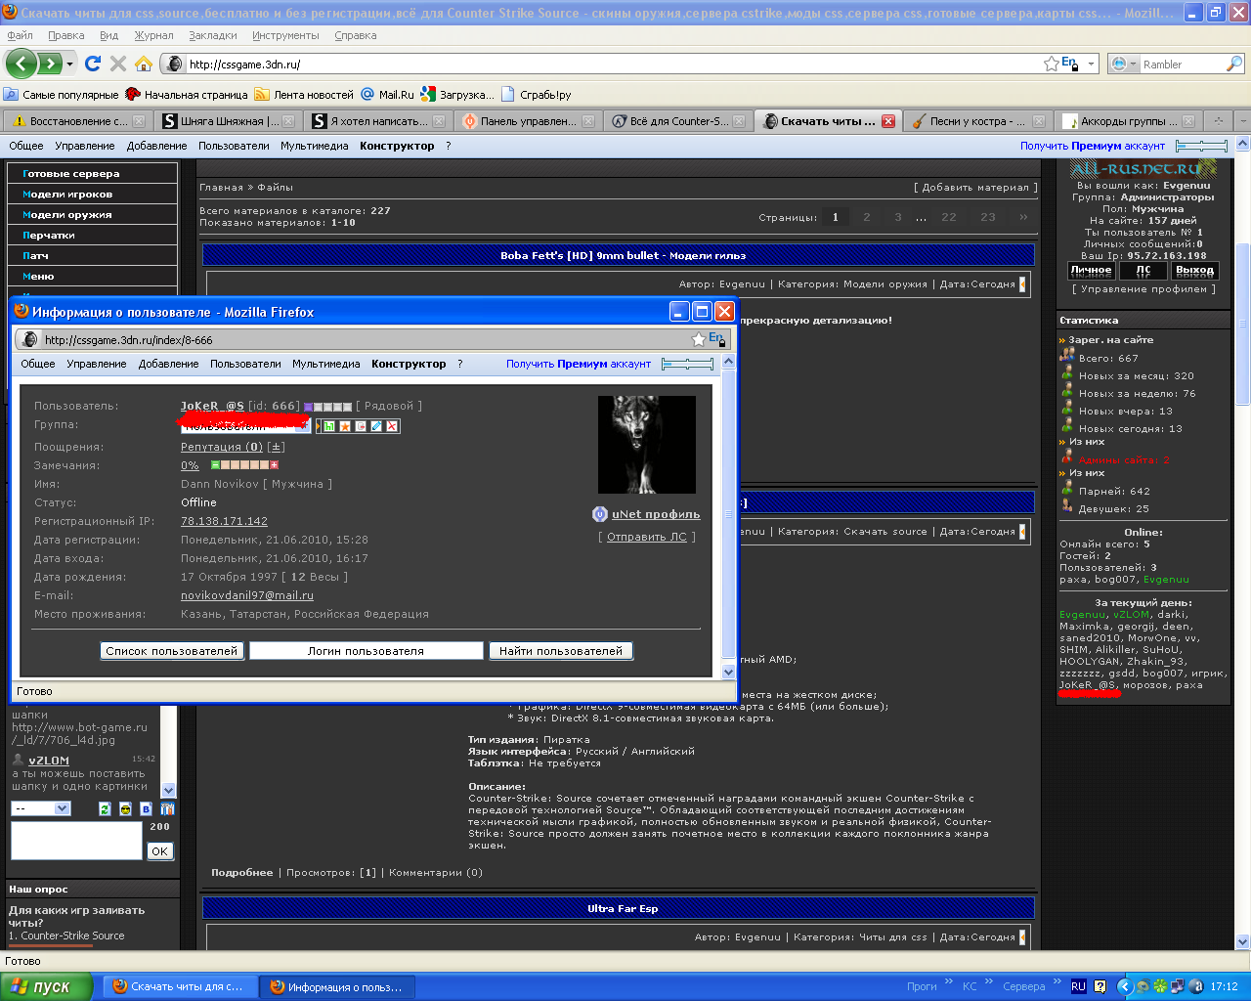Image resolution: width=1251 pixels, height=1001 pixels.
Task: Switch to 'Всё для Counter-S...' tab
Action: click(x=678, y=121)
